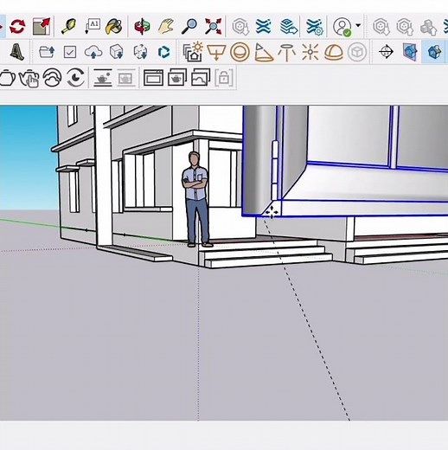Toggle Display Section Planes
448x450 pixels.
(410, 52)
